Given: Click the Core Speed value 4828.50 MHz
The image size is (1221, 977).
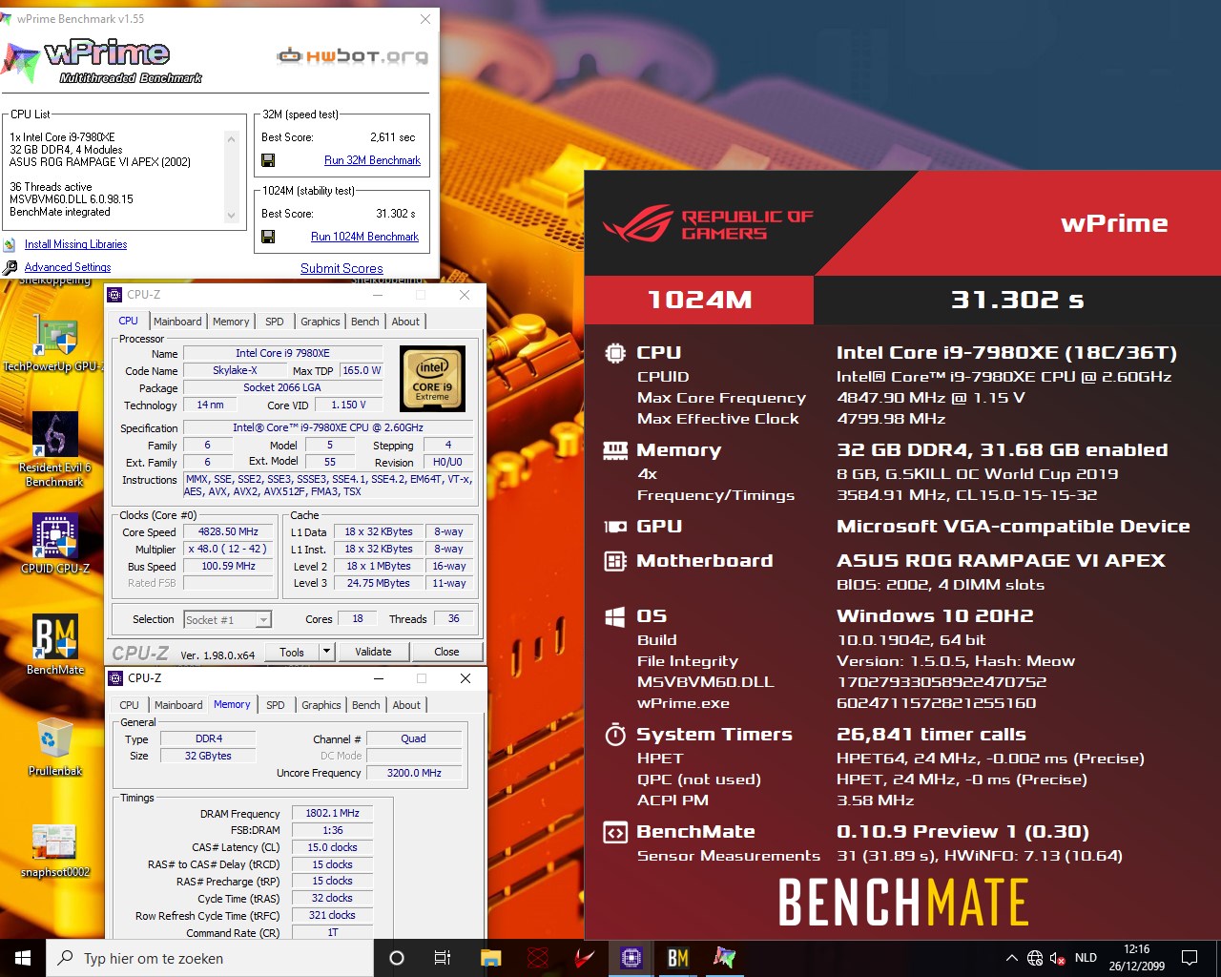Looking at the screenshot, I should [228, 531].
